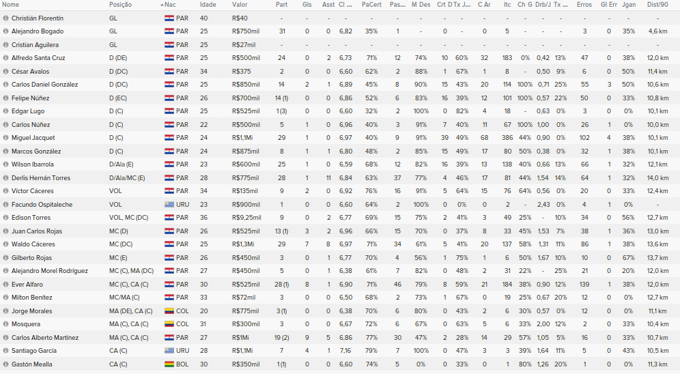Image resolution: width=680 pixels, height=374 pixels.
Task: Sort by Itc column header
Action: coord(507,5)
